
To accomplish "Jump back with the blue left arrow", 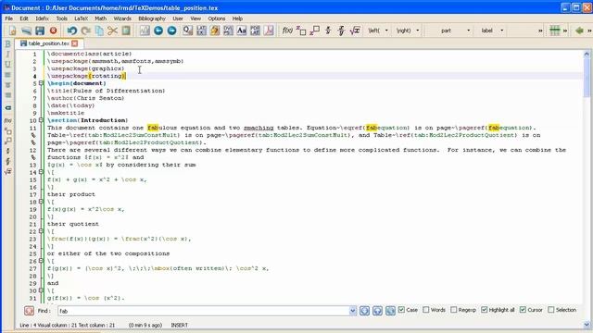I will point(158,31).
